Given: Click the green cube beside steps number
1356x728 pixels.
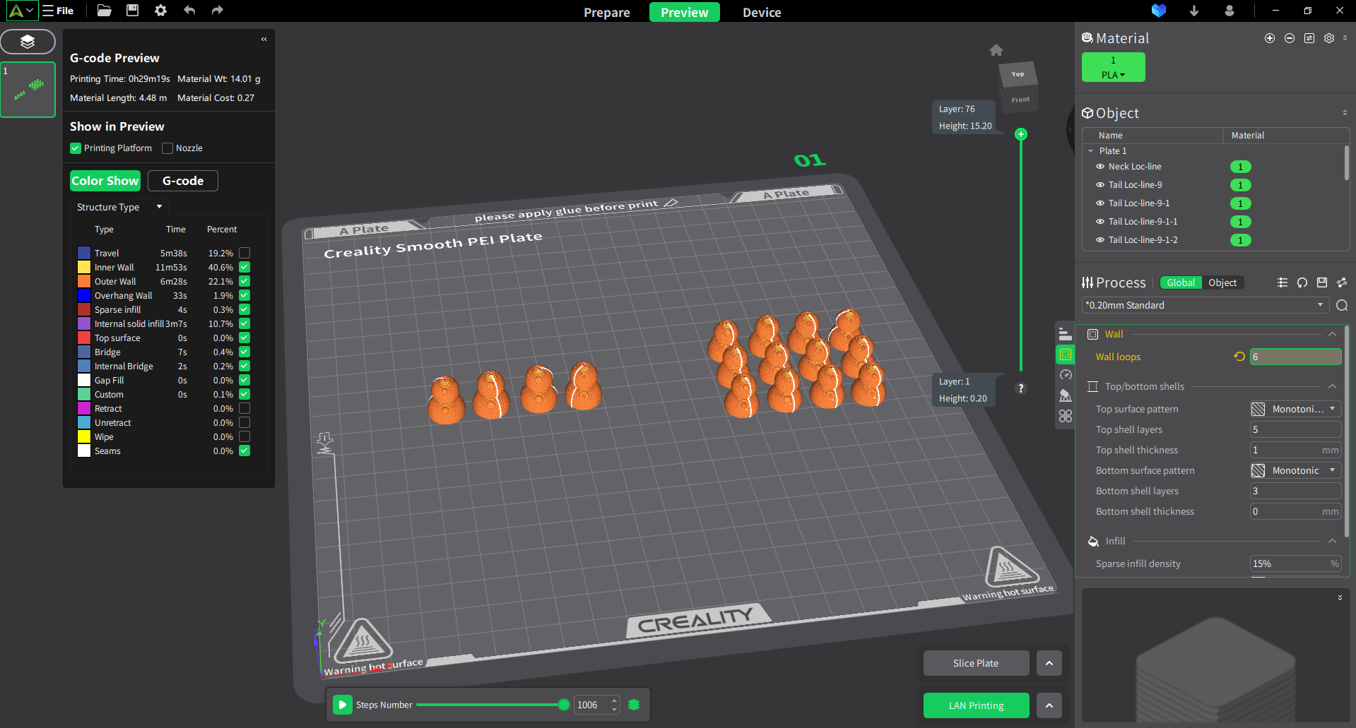Looking at the screenshot, I should [634, 705].
